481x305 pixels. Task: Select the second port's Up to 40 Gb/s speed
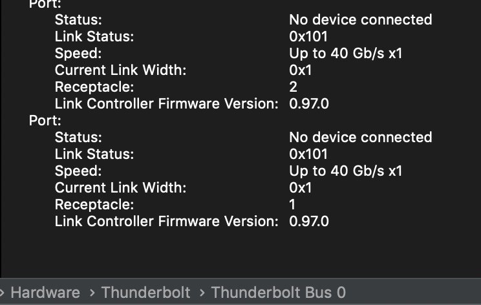click(345, 171)
